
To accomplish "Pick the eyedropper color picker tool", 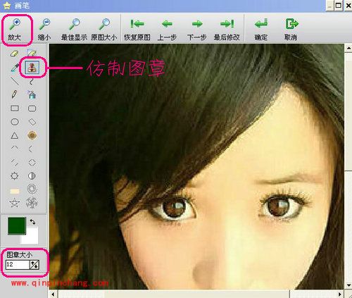I will coord(15,68).
